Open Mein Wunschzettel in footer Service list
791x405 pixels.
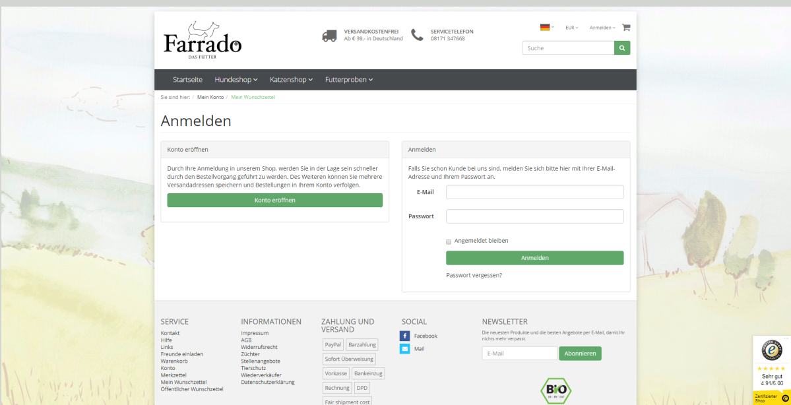pos(183,383)
